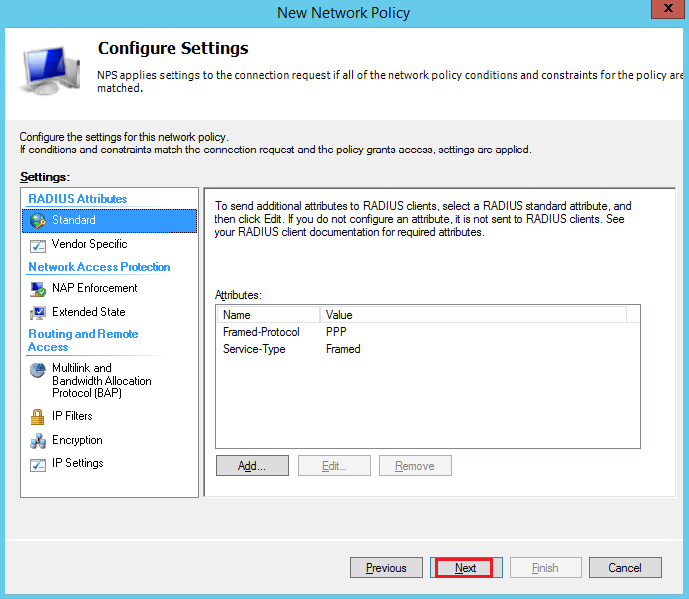Click the Standard globe icon

[x=37, y=221]
